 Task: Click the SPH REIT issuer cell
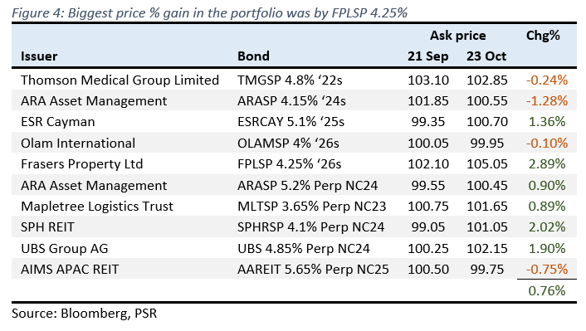pos(48,227)
